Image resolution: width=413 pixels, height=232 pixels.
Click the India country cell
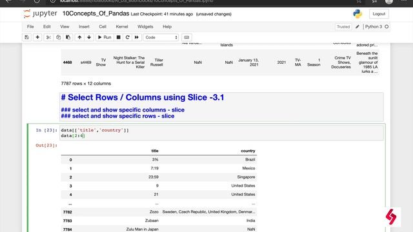point(251,220)
